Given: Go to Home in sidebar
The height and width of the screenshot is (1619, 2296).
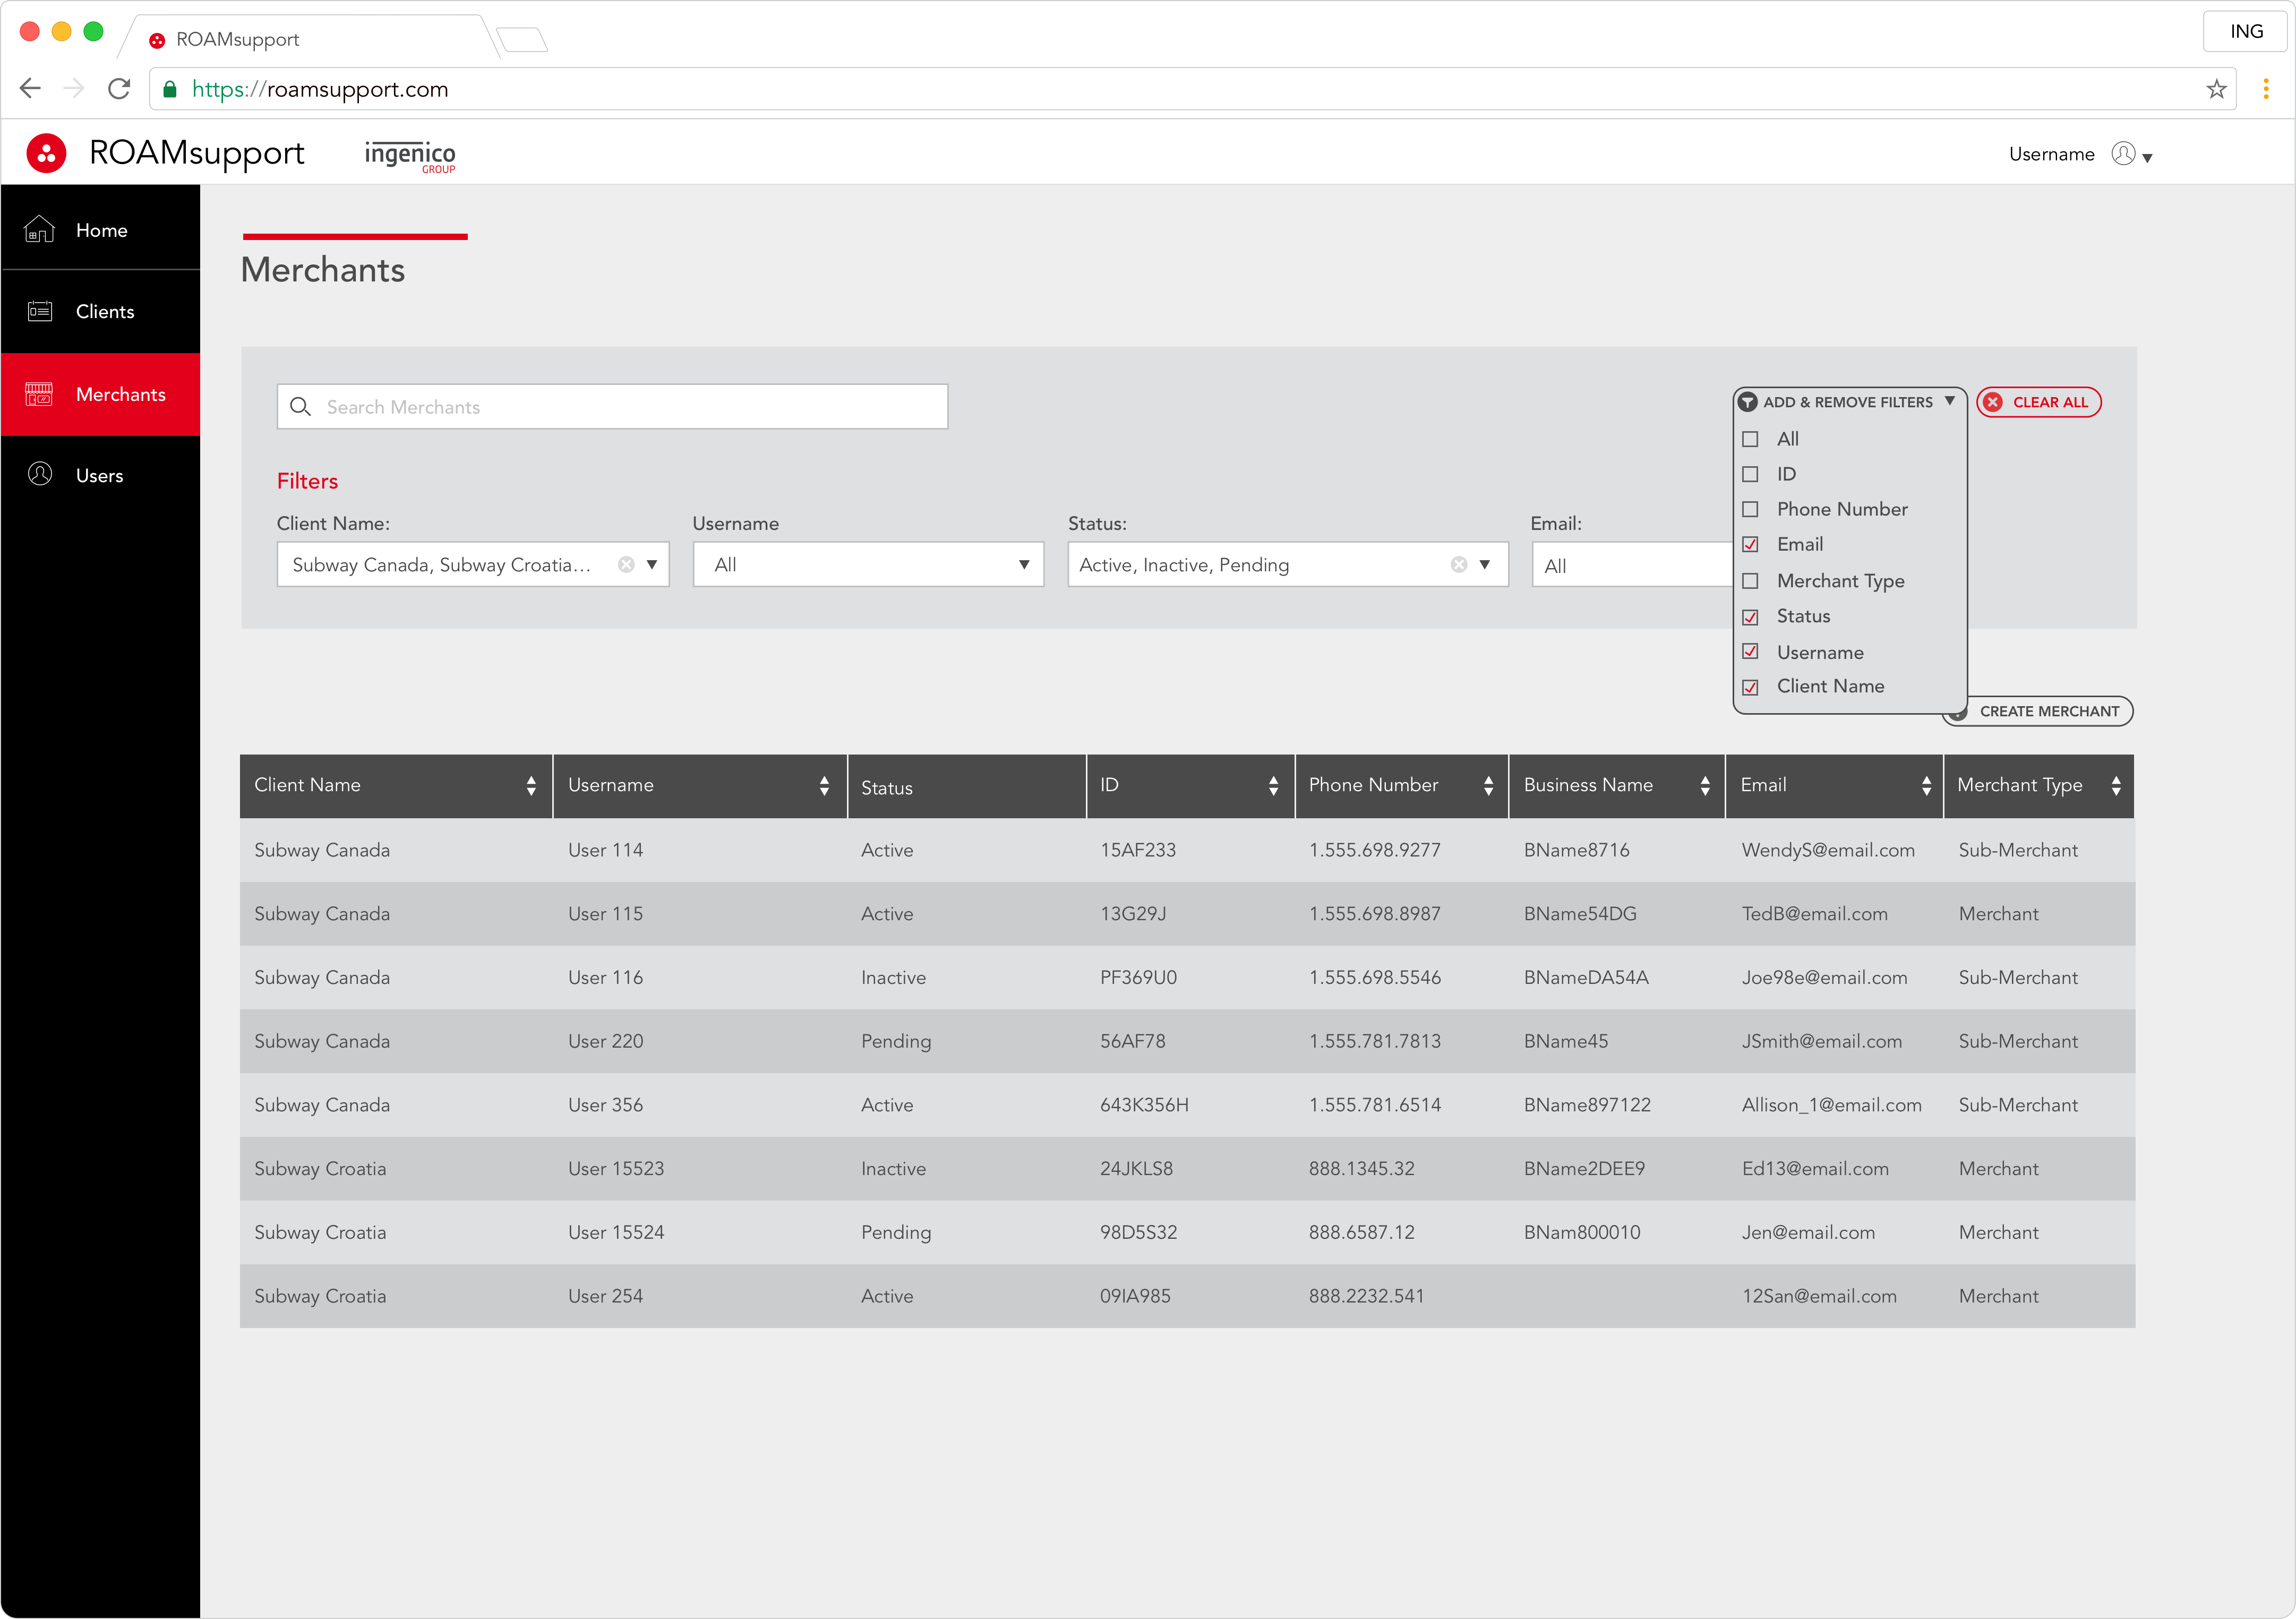Looking at the screenshot, I should pyautogui.click(x=101, y=230).
